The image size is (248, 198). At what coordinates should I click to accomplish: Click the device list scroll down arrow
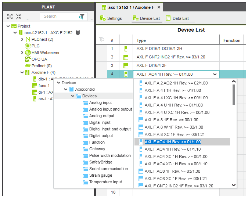(233, 185)
